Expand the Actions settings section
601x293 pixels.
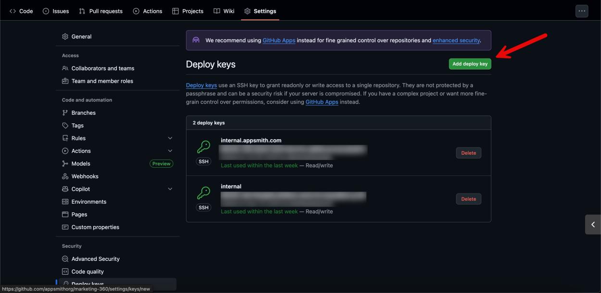[169, 150]
